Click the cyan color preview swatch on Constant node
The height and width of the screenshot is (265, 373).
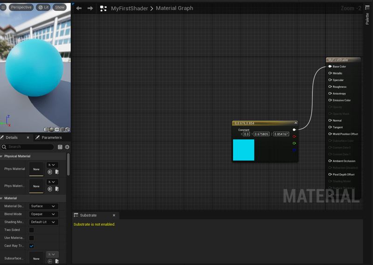pyautogui.click(x=243, y=150)
